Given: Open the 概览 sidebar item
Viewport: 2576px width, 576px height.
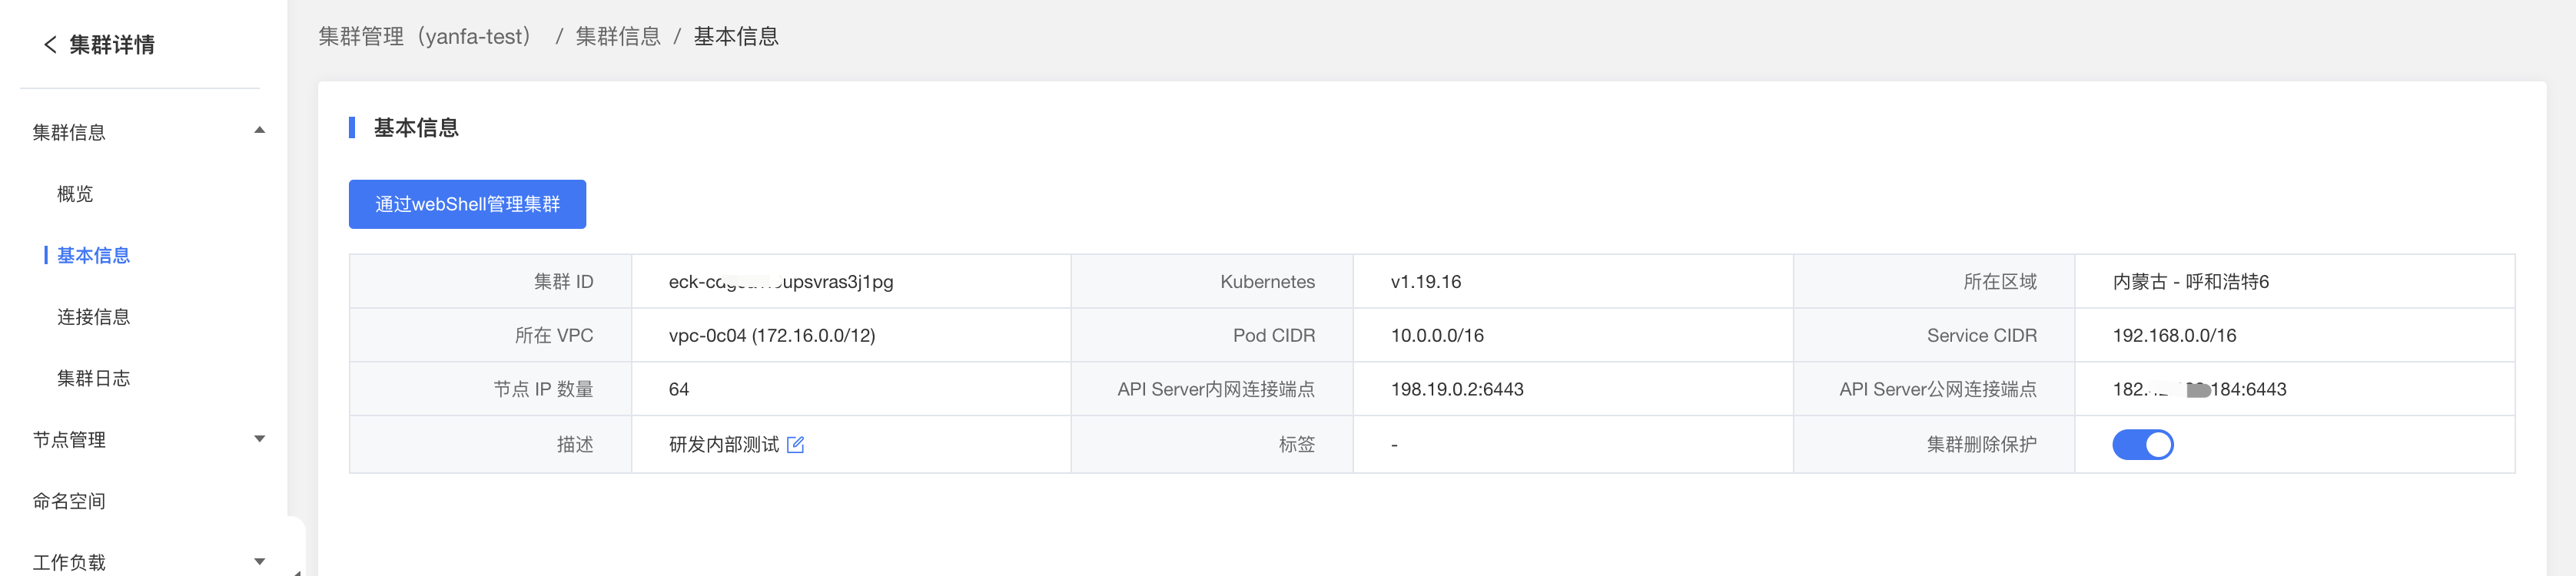Looking at the screenshot, I should [75, 194].
